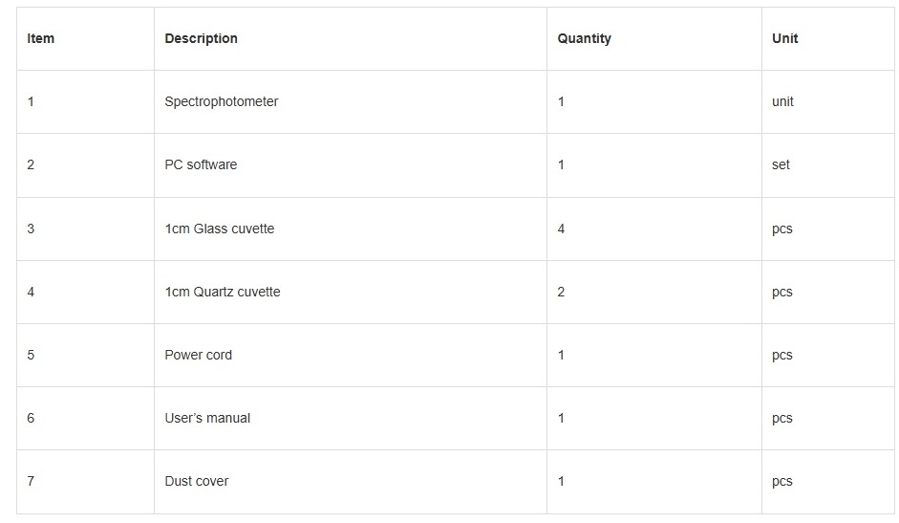Click the 'set' unit cell

(781, 165)
